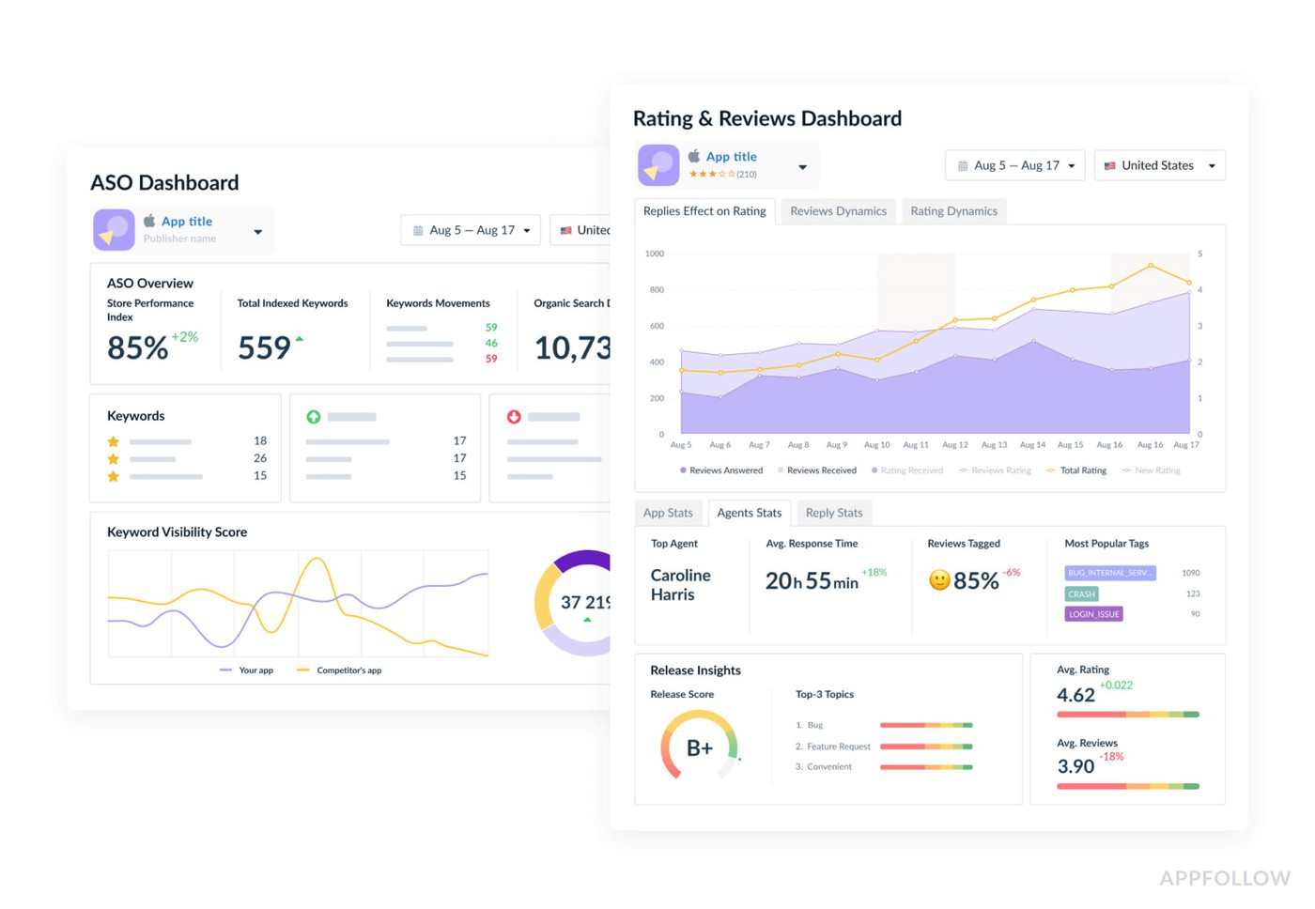Viewport: 1315px width, 909px height.
Task: Open the ASO Dashboard app selector dropdown
Action: (257, 232)
